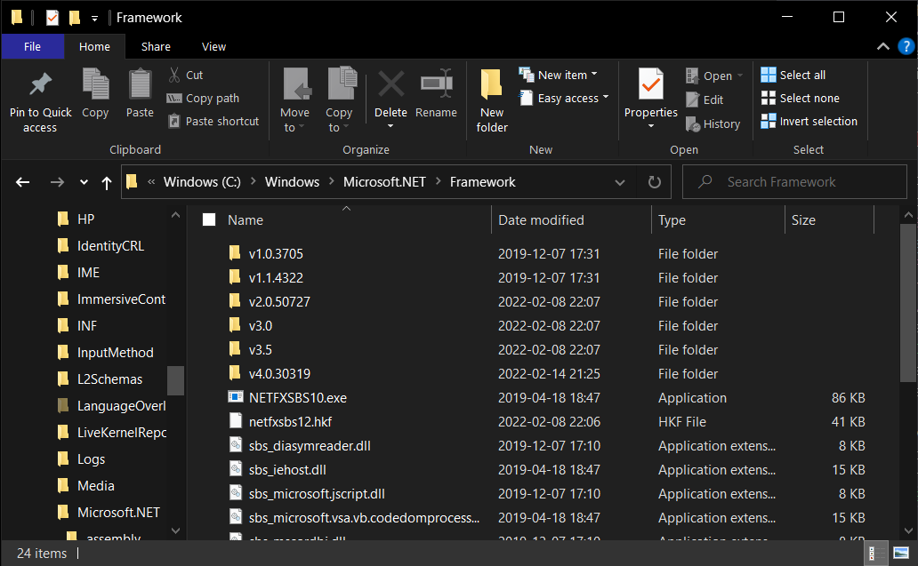Click the Windows breadcrumb segment
Viewport: 918px width, 566px height.
pyautogui.click(x=292, y=182)
